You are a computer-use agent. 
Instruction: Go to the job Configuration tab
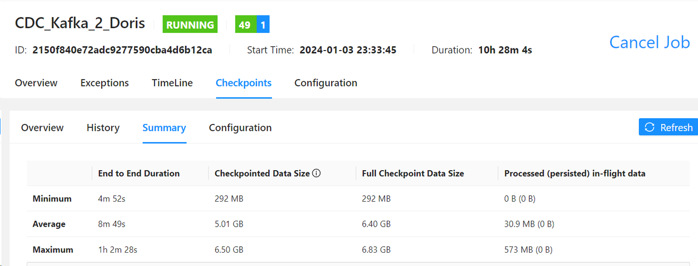tap(325, 83)
